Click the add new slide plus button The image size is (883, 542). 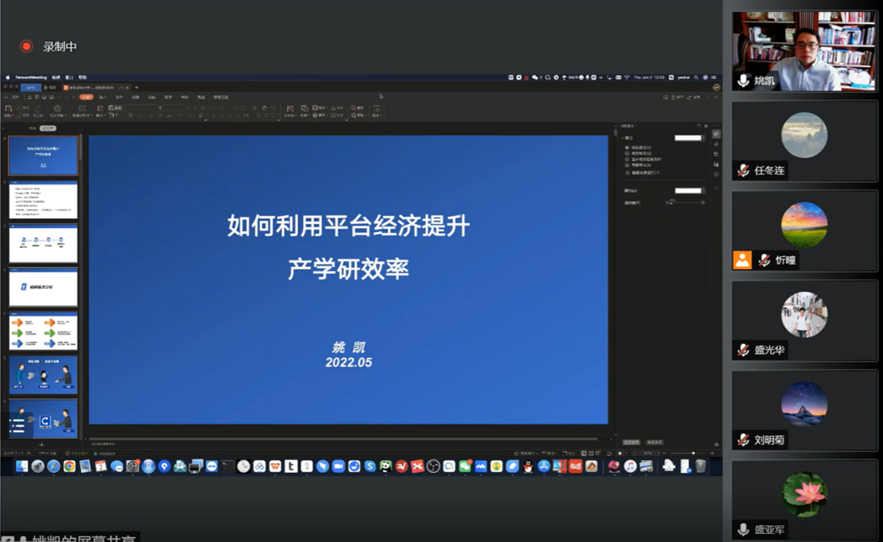click(x=42, y=444)
